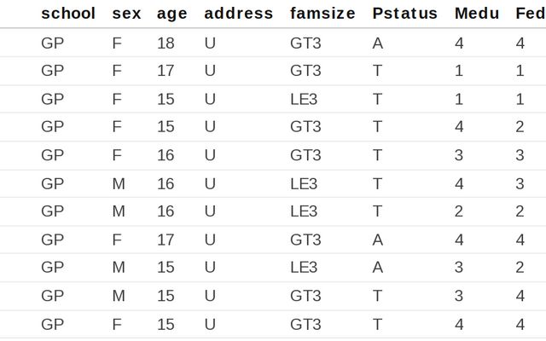Image resolution: width=546 pixels, height=341 pixels.
Task: Click age 17 in second row
Action: (166, 72)
